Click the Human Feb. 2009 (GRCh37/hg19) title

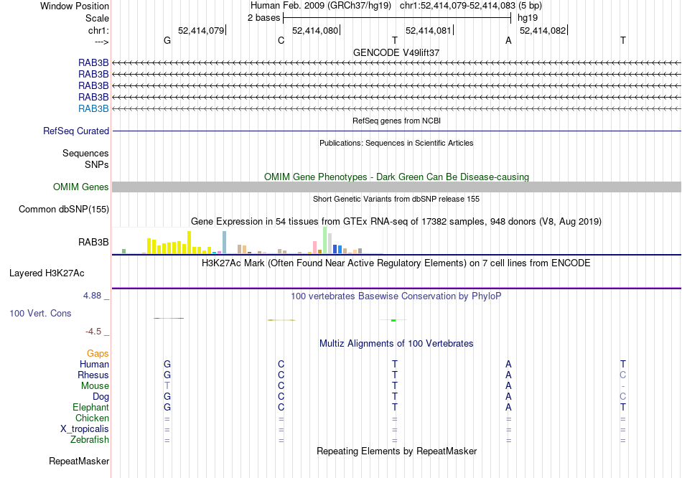pyautogui.click(x=321, y=6)
